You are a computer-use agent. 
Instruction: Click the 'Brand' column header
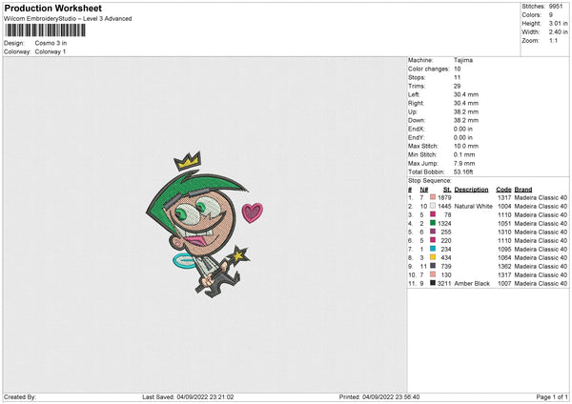tap(523, 190)
